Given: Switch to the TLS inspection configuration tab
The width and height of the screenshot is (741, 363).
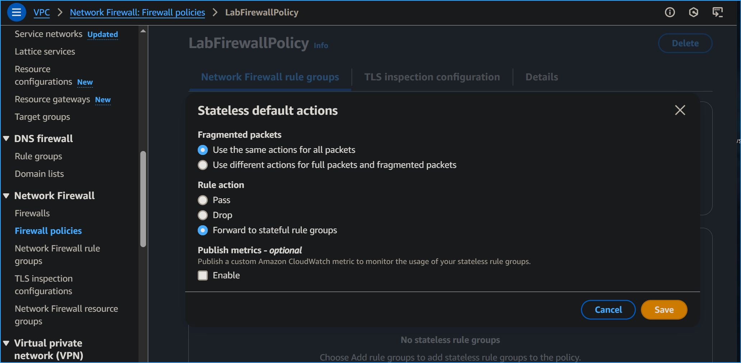Looking at the screenshot, I should pos(432,77).
